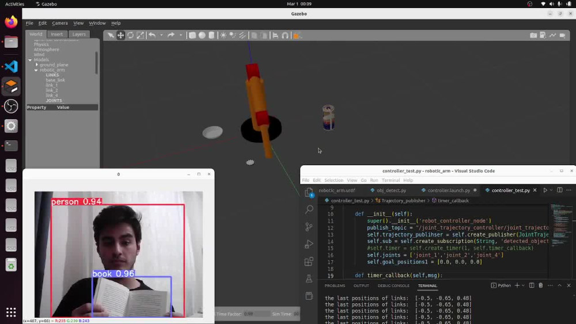Maximize terminal panel with chevron up

[x=559, y=285]
